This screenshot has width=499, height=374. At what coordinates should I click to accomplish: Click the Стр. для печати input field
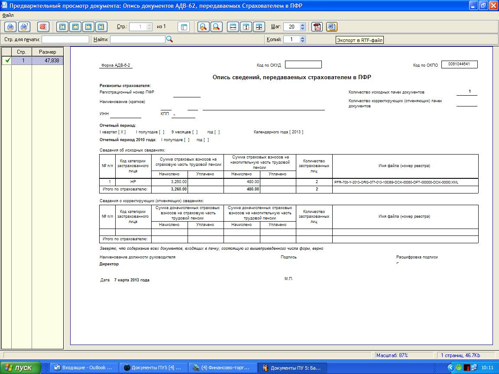65,39
